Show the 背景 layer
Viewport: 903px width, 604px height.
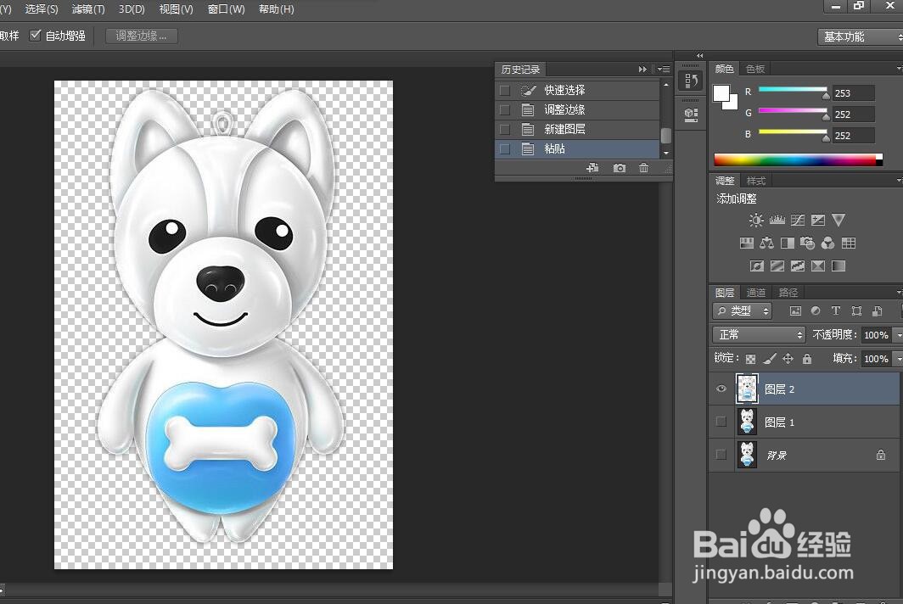pyautogui.click(x=721, y=455)
